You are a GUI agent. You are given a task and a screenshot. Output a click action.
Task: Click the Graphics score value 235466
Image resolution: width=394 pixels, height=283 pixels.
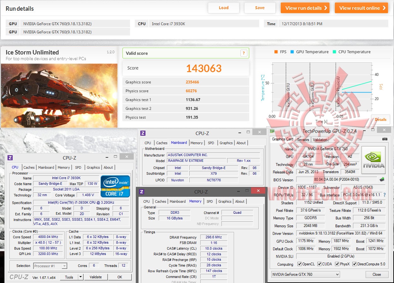[192, 82]
